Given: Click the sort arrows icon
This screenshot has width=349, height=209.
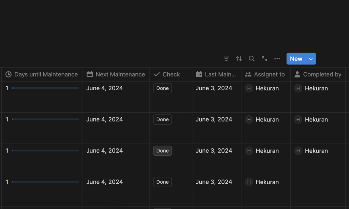Looking at the screenshot, I should click(x=239, y=59).
